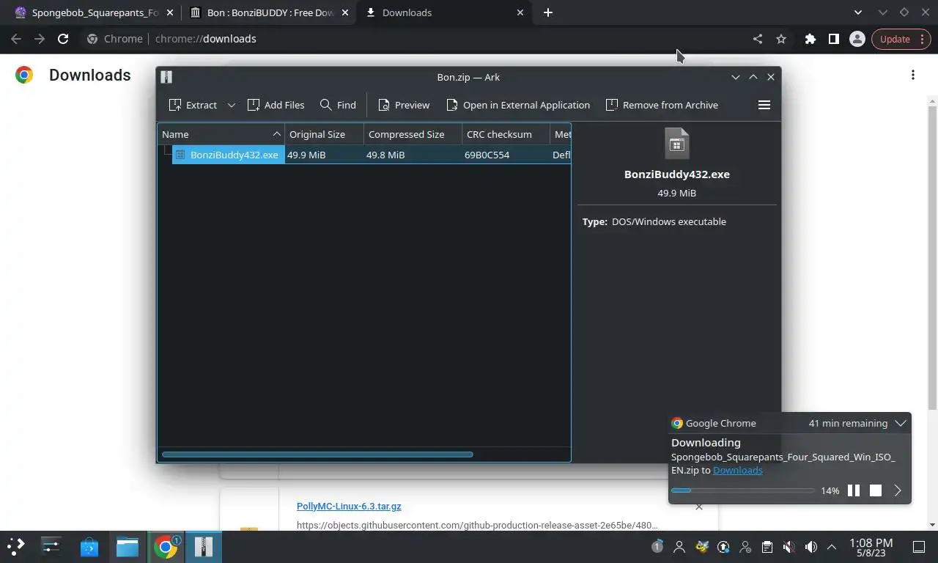Open System Settings from taskbar

tap(51, 546)
